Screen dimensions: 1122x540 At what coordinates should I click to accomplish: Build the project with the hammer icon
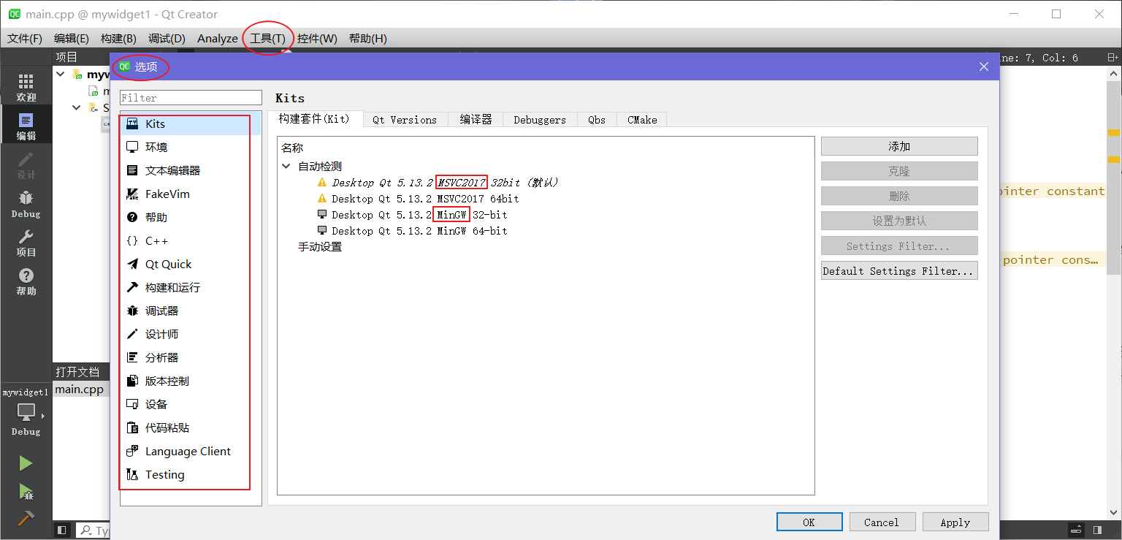click(x=26, y=518)
